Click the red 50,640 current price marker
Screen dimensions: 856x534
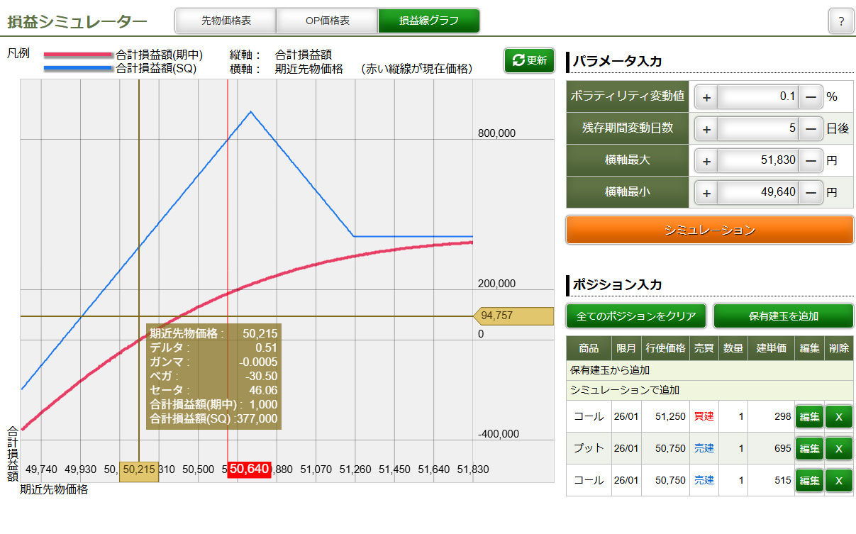click(x=248, y=469)
